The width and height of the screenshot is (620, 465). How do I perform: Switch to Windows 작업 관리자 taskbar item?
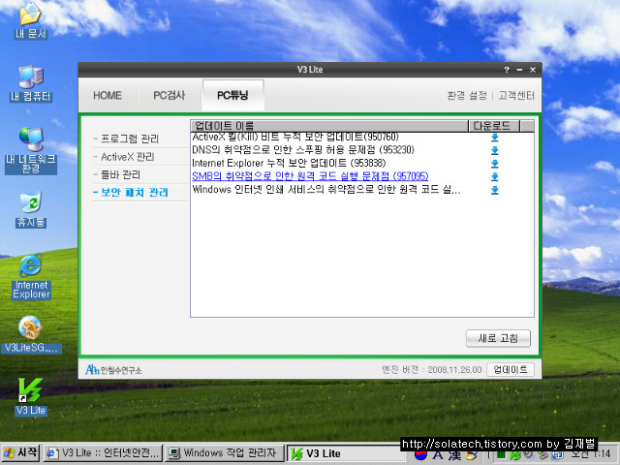(224, 453)
